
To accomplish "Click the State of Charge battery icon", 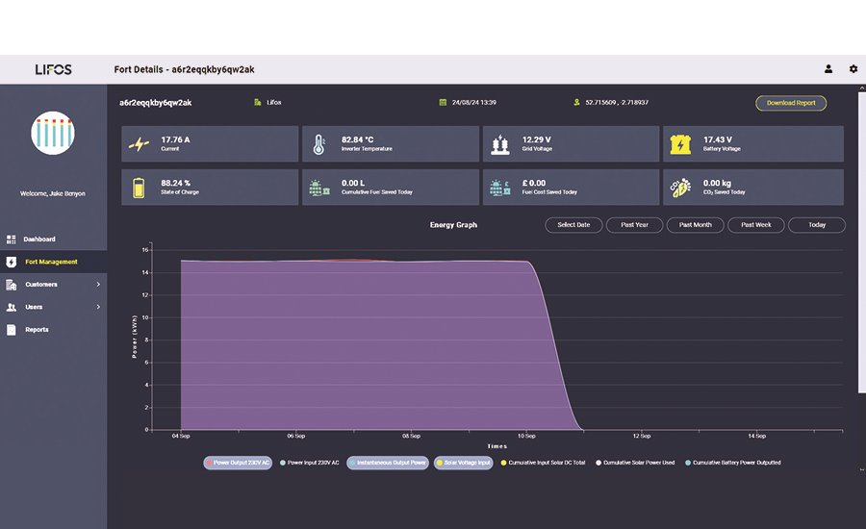I will click(139, 188).
